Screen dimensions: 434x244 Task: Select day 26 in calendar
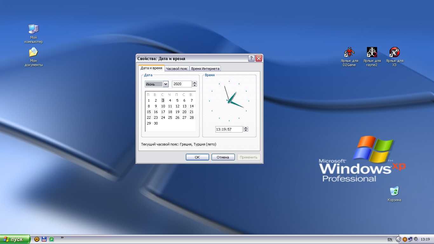pyautogui.click(x=177, y=118)
